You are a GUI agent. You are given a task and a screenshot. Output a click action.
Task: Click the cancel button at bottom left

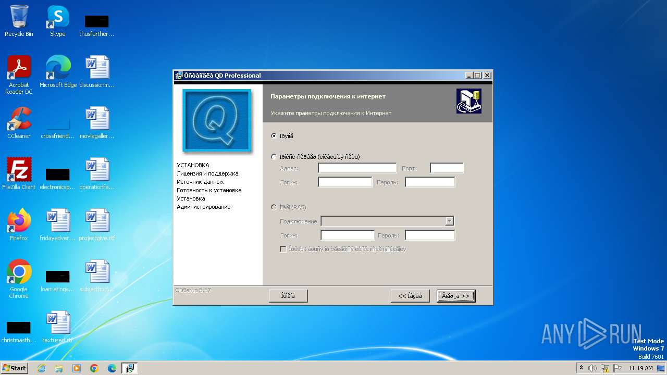click(288, 296)
